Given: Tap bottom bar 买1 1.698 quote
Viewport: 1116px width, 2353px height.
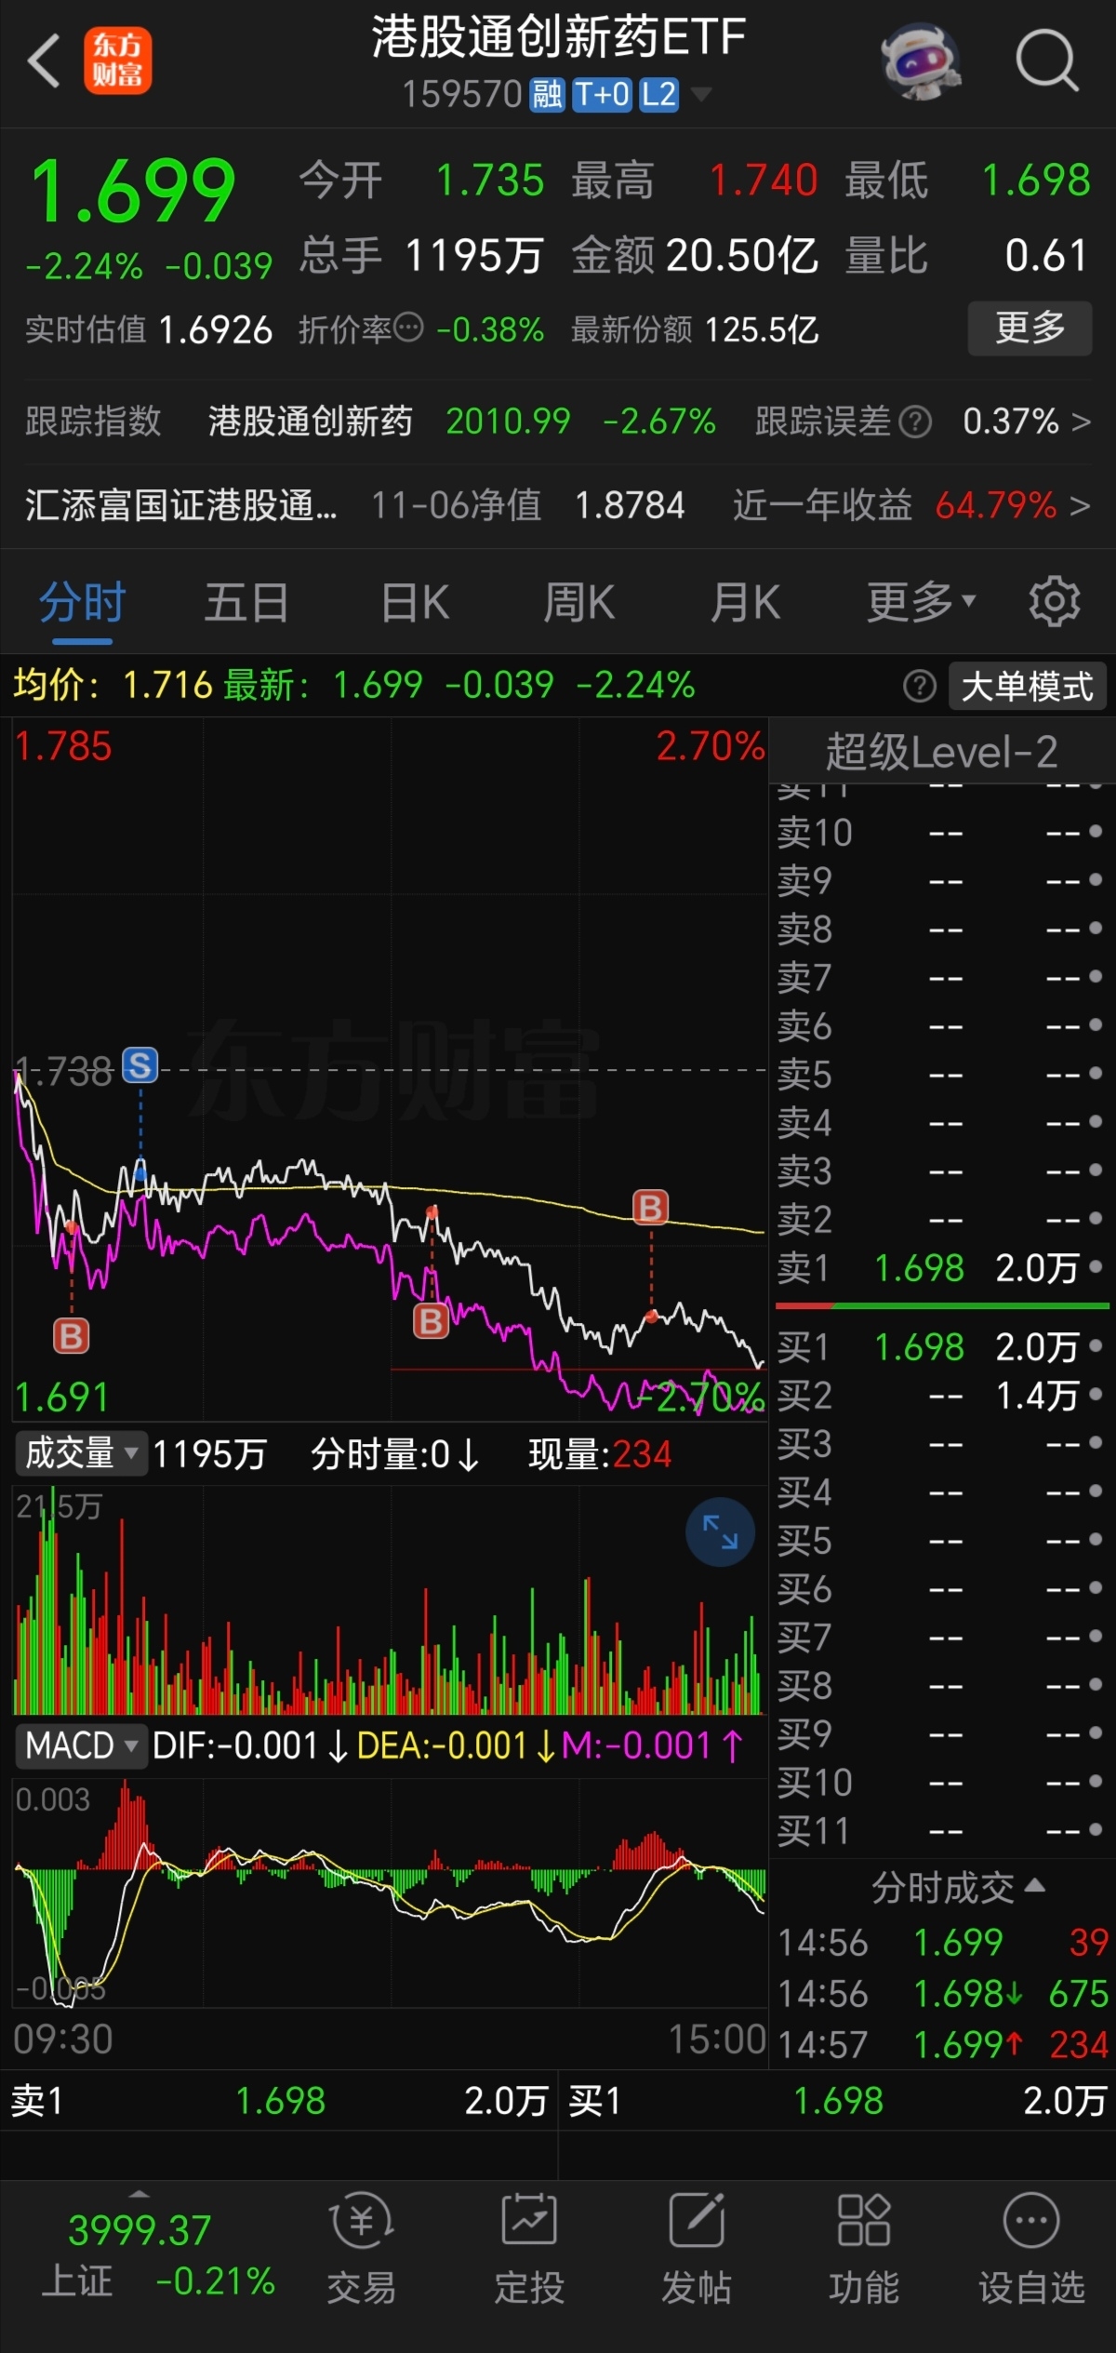Looking at the screenshot, I should click(837, 2101).
